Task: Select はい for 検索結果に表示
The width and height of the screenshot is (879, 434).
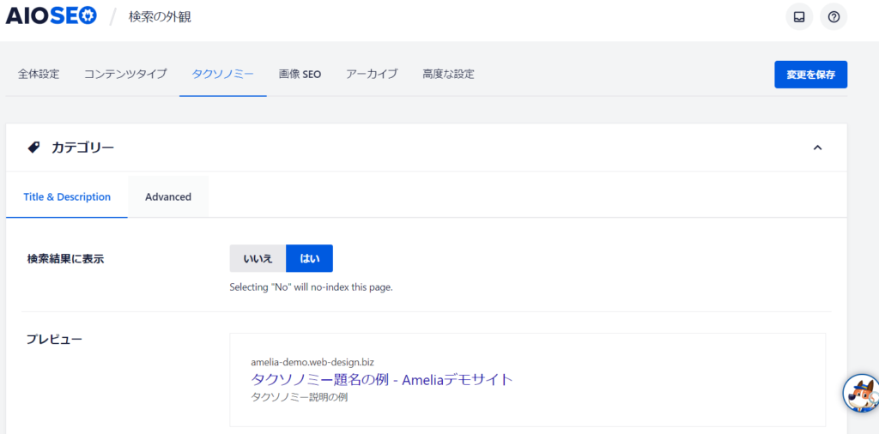Action: tap(309, 258)
